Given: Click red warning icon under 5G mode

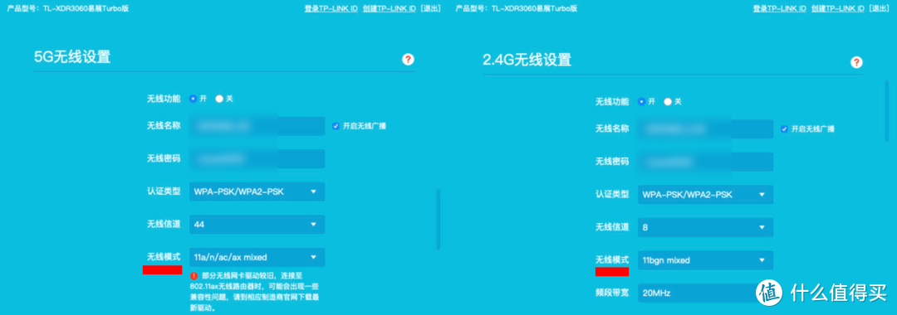Looking at the screenshot, I should pyautogui.click(x=194, y=275).
